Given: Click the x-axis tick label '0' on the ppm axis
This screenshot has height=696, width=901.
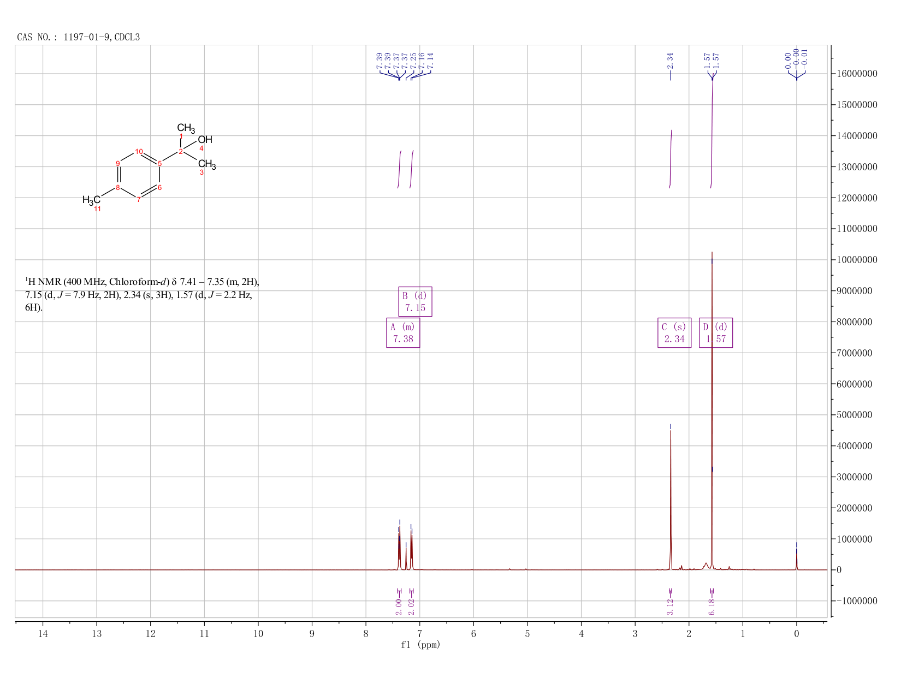Looking at the screenshot, I should (797, 634).
